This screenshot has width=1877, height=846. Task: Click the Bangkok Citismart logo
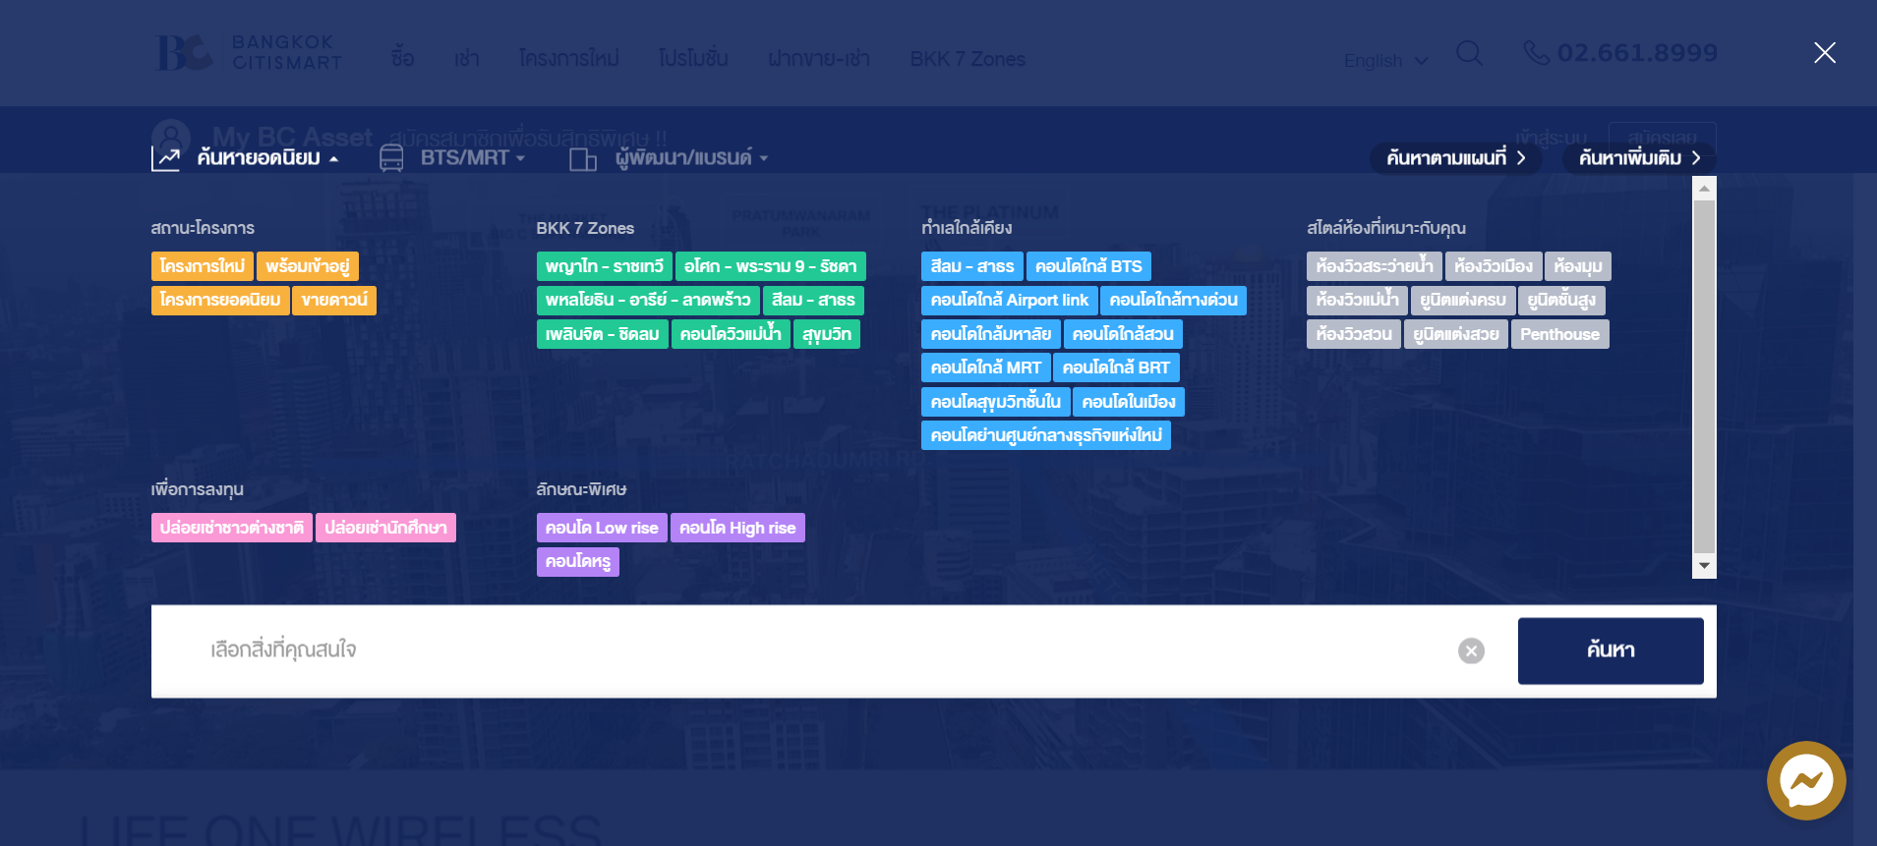click(248, 53)
